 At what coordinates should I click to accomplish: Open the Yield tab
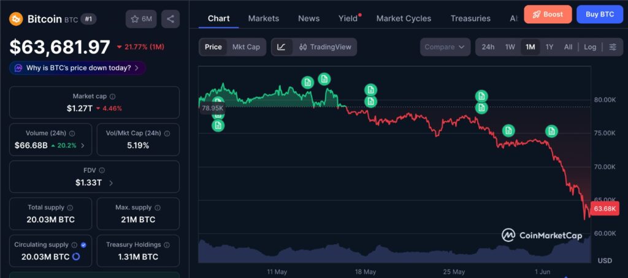pos(348,18)
